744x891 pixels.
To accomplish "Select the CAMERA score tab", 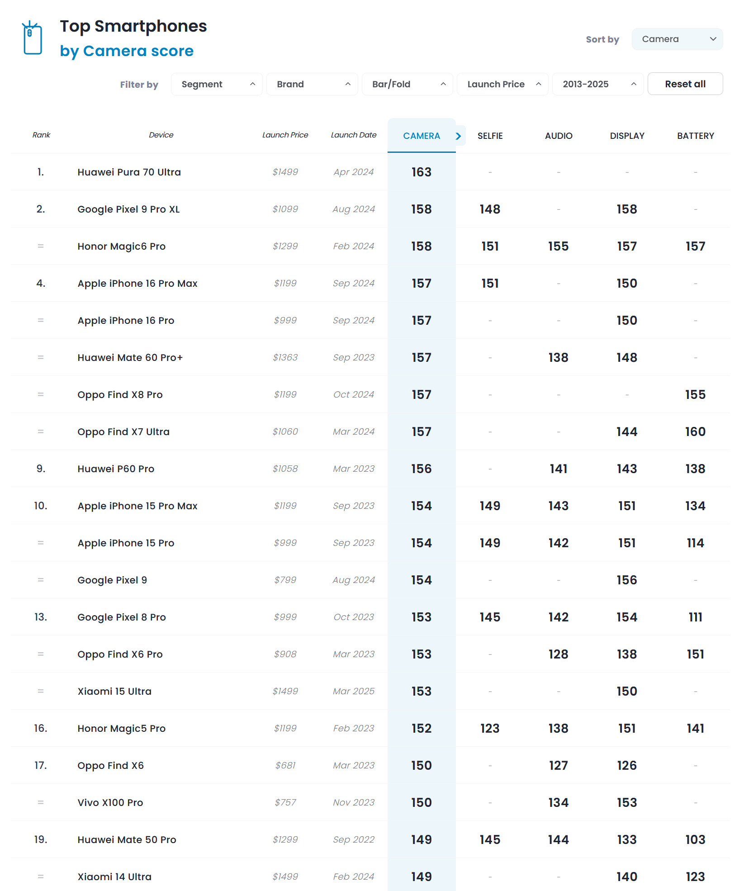I will coord(421,136).
